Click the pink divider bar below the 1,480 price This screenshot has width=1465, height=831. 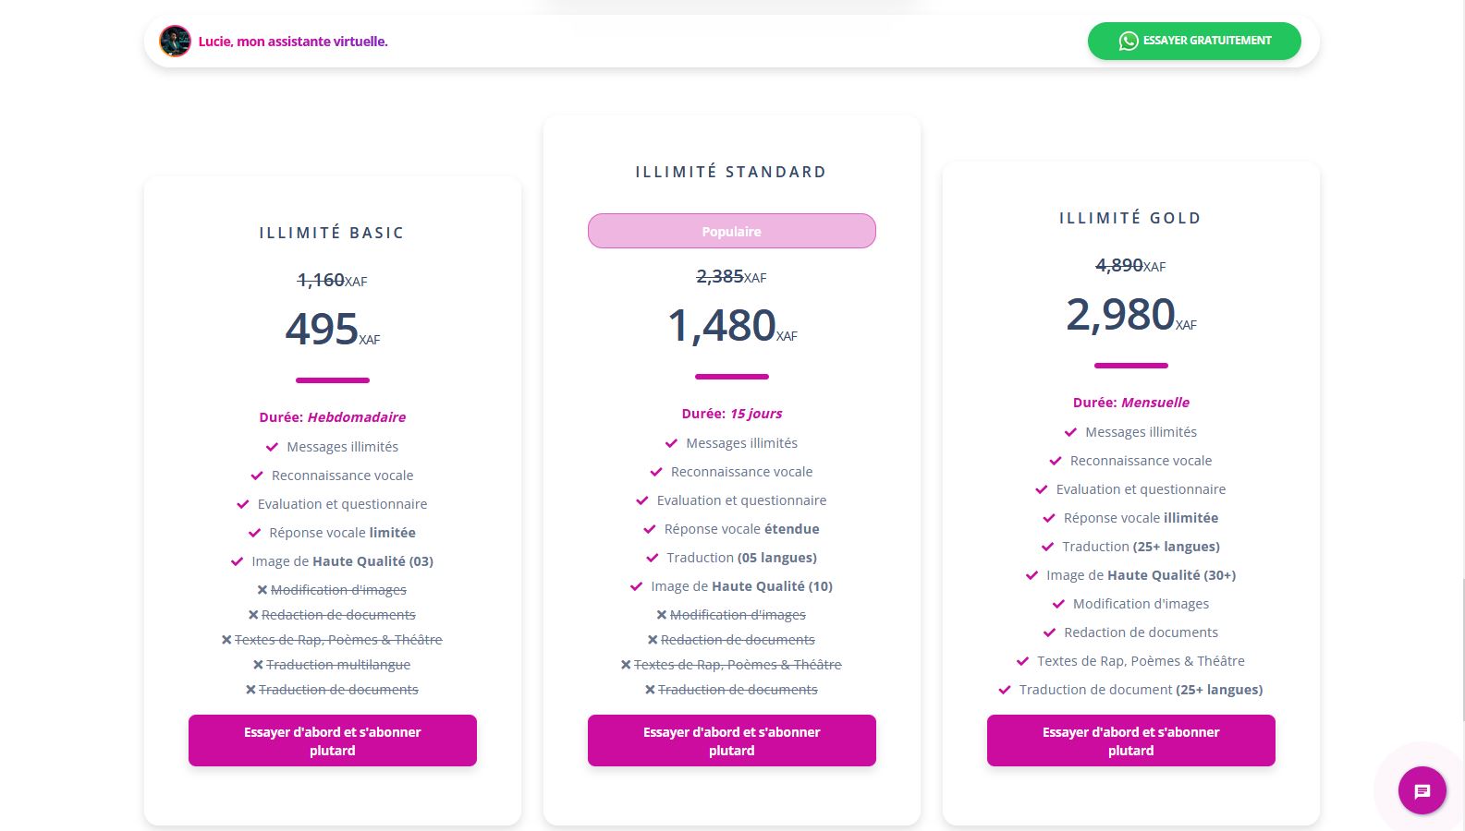click(x=731, y=376)
